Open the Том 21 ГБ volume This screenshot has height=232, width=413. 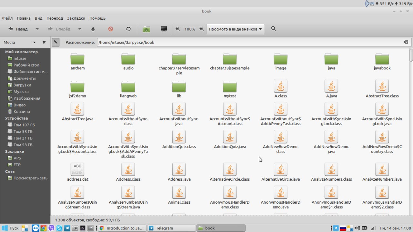(x=23, y=138)
